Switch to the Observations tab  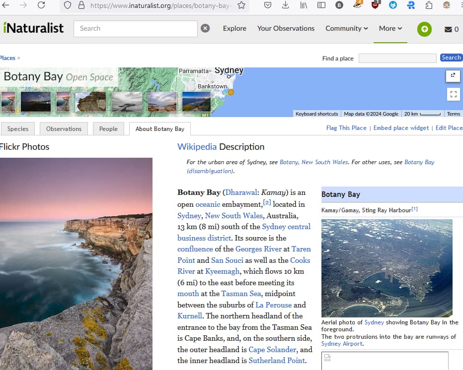[64, 129]
